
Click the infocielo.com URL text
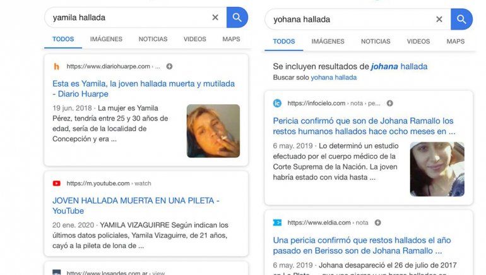[x=334, y=103]
